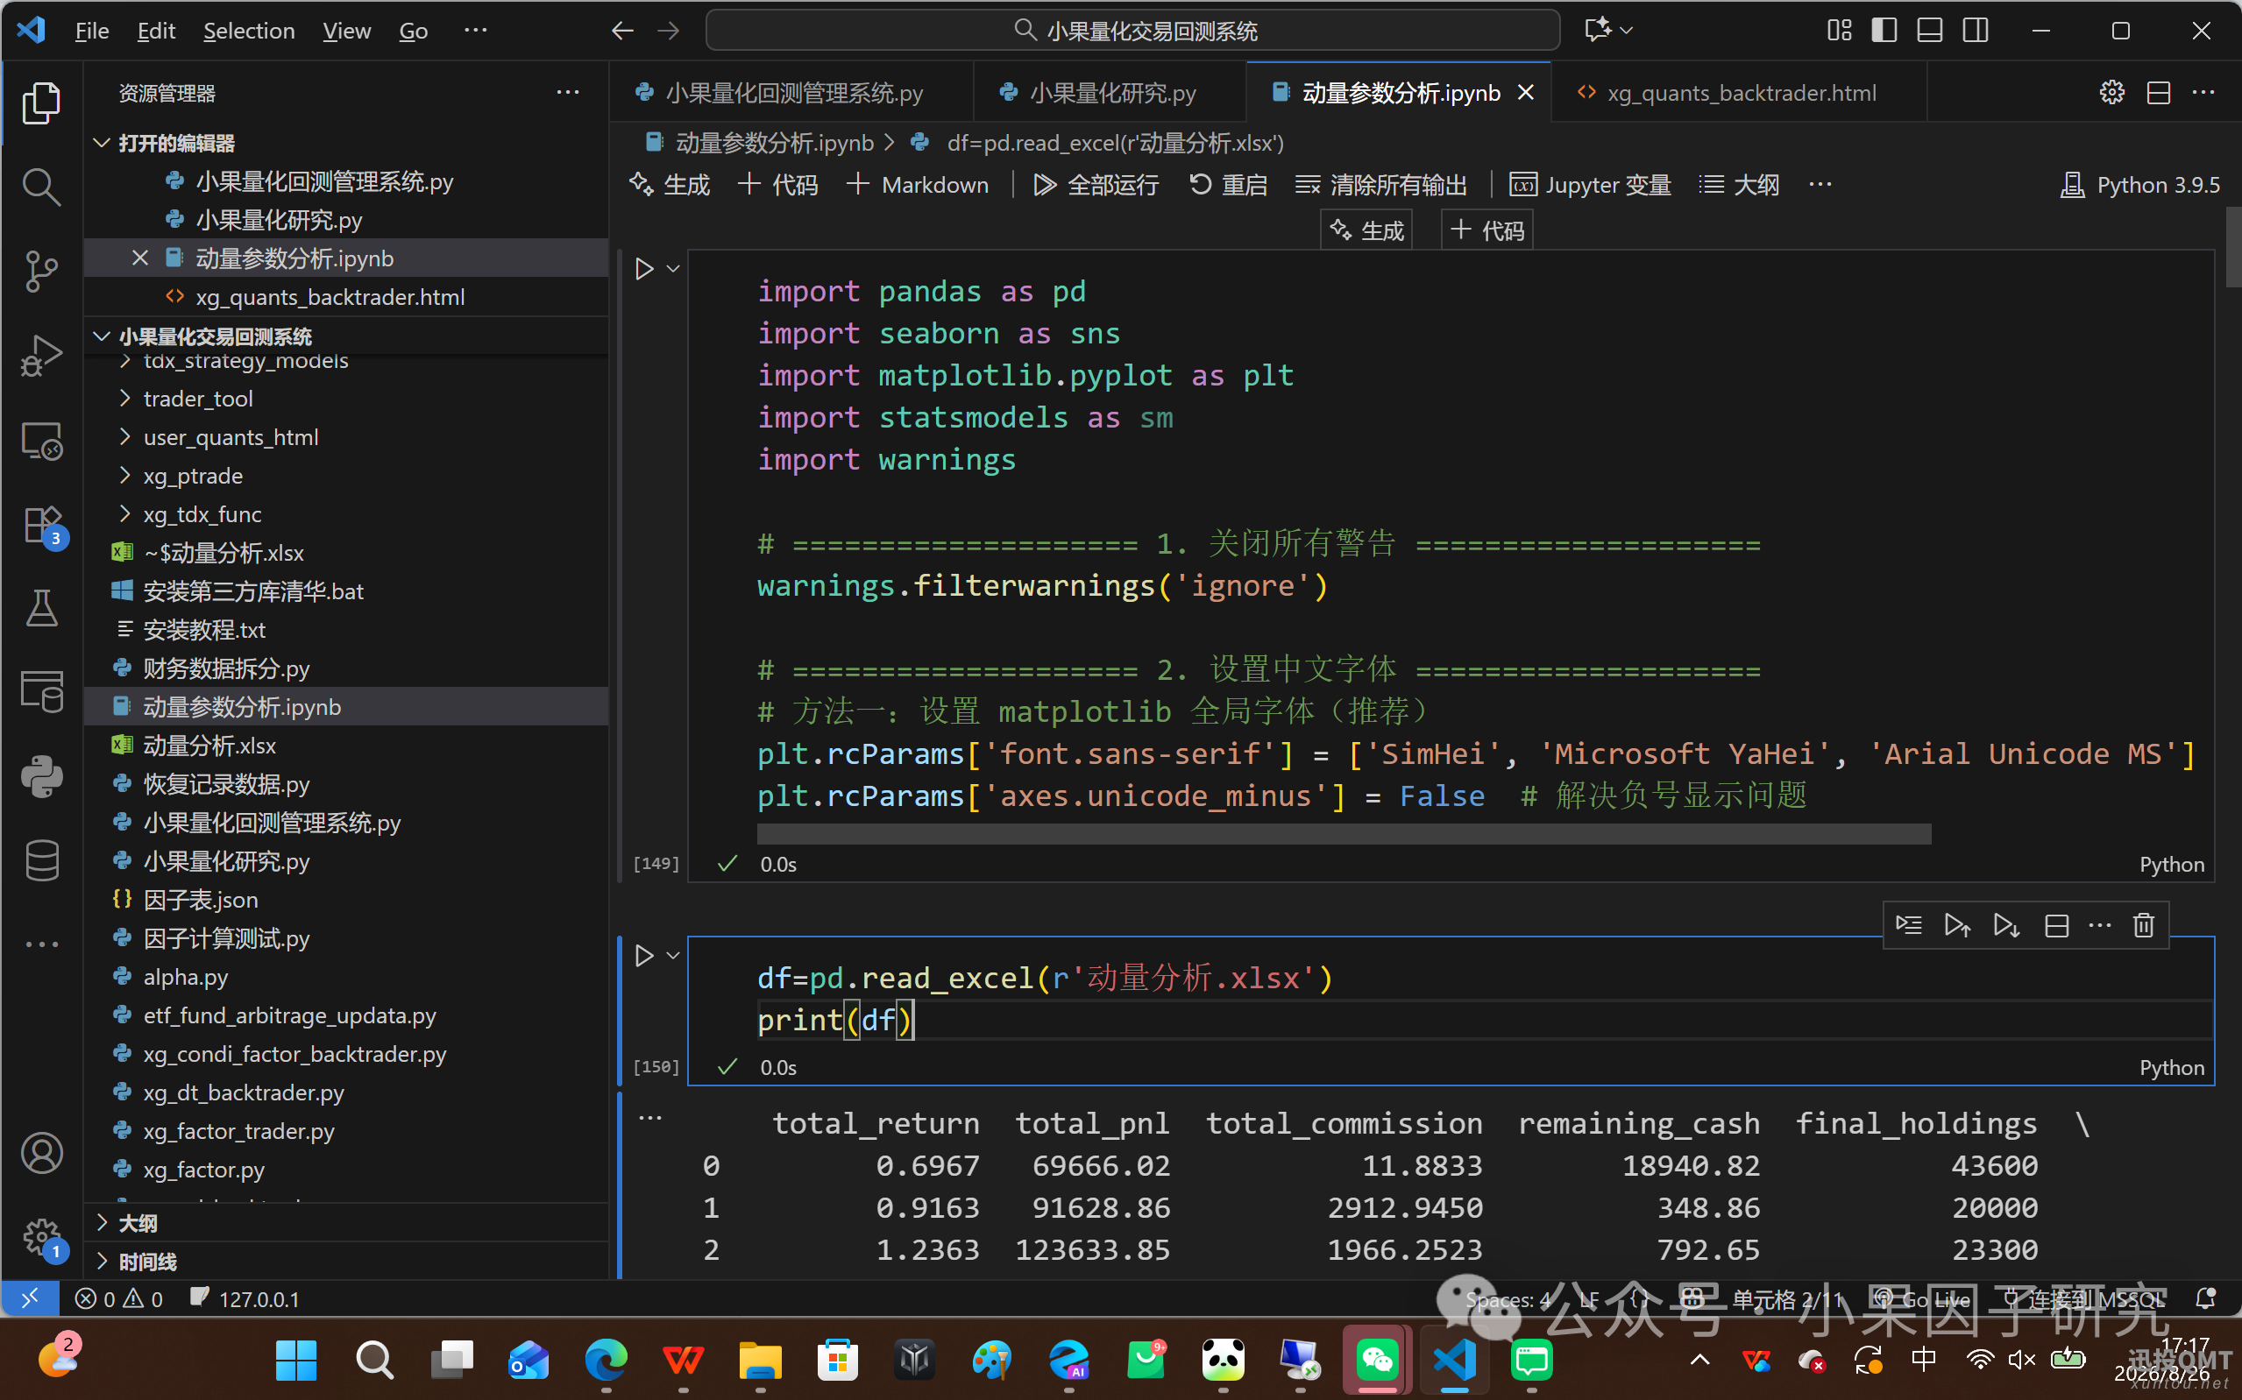Run the read_excel cell
The height and width of the screenshot is (1400, 2242).
pos(644,955)
